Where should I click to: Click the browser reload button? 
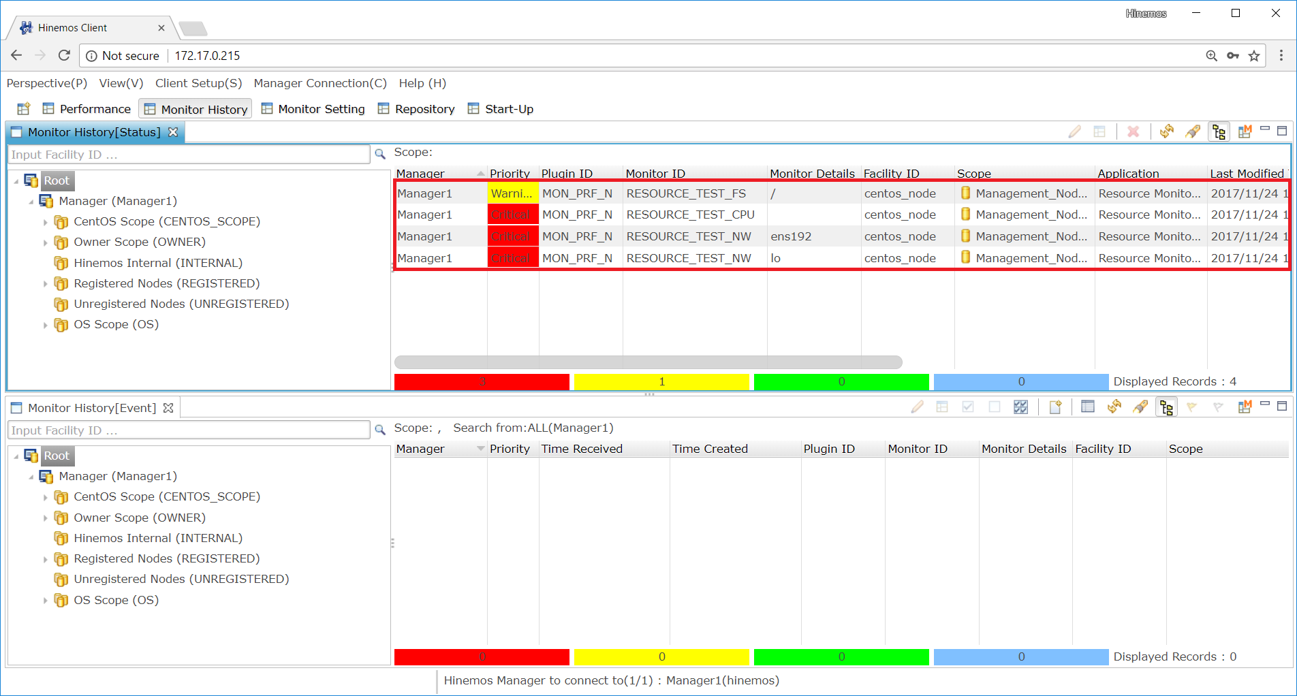(64, 56)
